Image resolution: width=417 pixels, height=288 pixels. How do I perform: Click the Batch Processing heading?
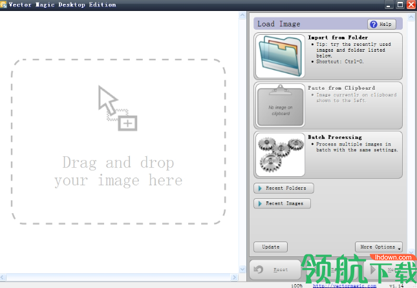(x=335, y=137)
